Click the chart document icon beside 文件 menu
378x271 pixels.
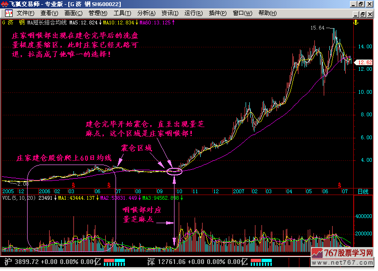click(x=7, y=13)
